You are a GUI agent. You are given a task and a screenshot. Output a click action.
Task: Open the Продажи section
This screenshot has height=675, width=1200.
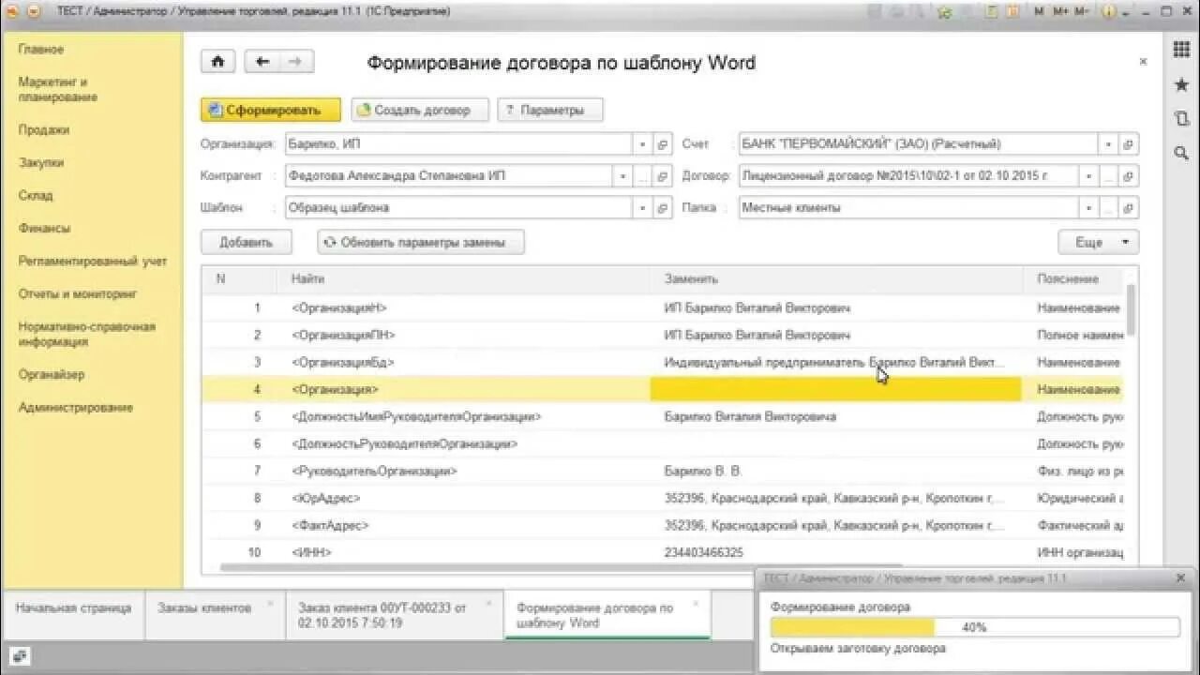44,130
